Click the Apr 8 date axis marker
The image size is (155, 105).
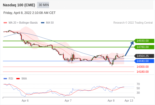[x=111, y=101]
